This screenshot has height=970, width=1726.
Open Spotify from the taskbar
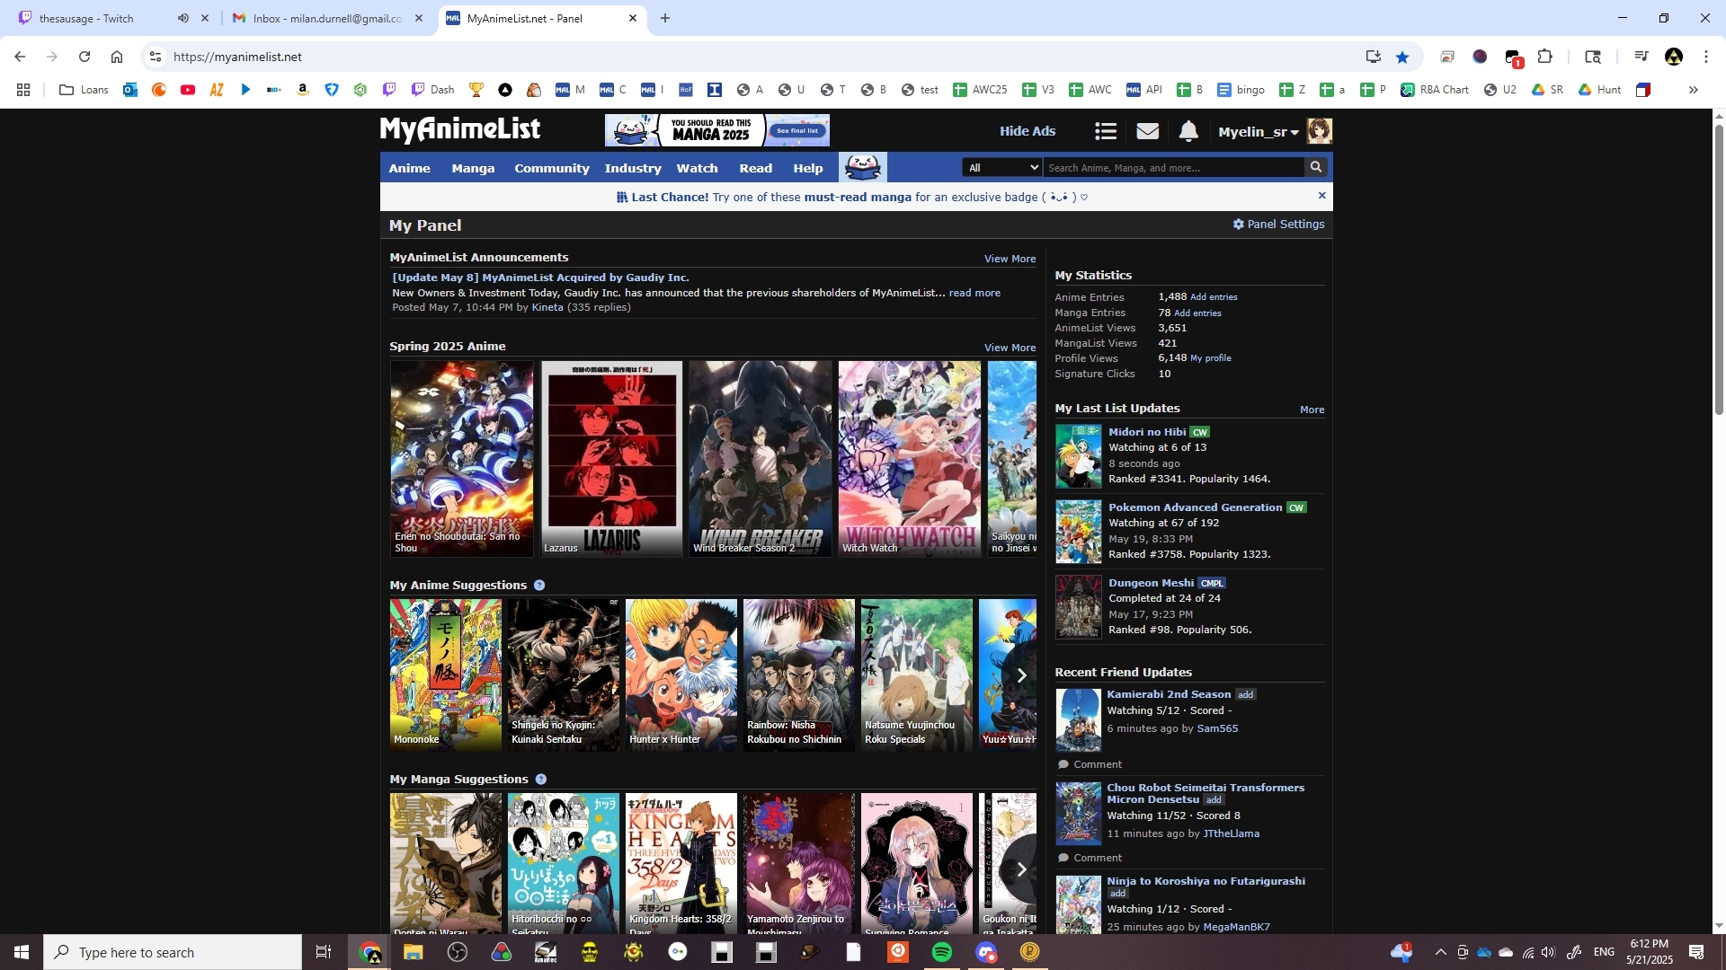click(x=941, y=952)
